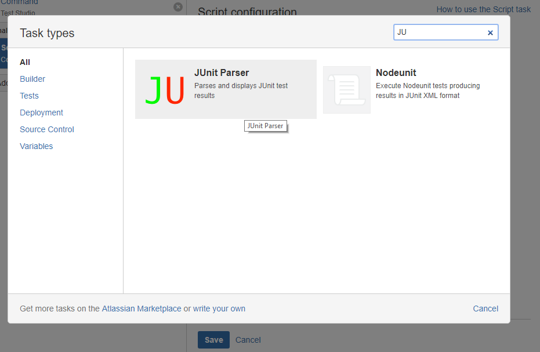Viewport: 540px width, 352px height.
Task: Choose the Nodeunit task title
Action: pos(396,73)
